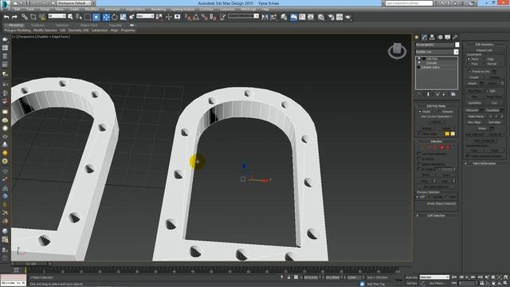Open the Modifiers menu

coord(91,10)
